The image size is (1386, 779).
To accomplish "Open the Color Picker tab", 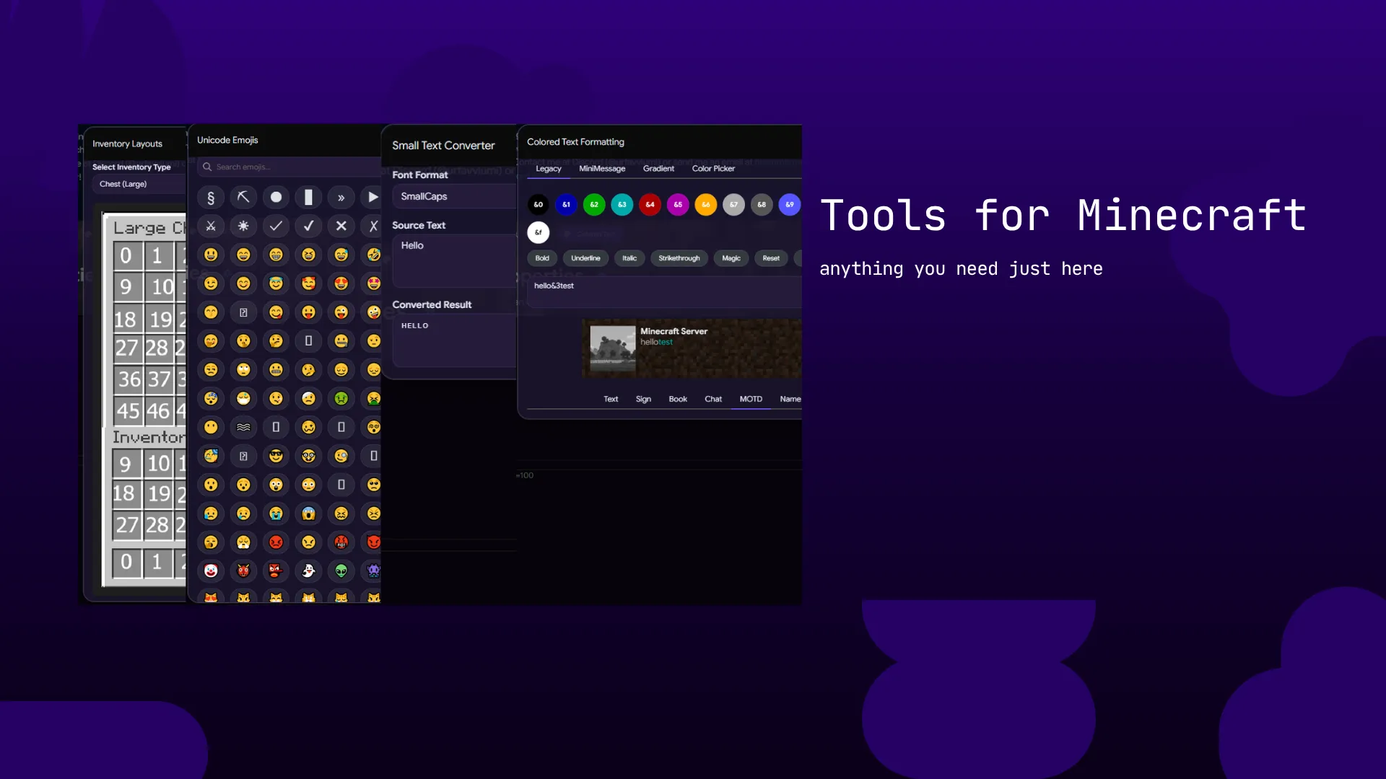I will [x=713, y=169].
